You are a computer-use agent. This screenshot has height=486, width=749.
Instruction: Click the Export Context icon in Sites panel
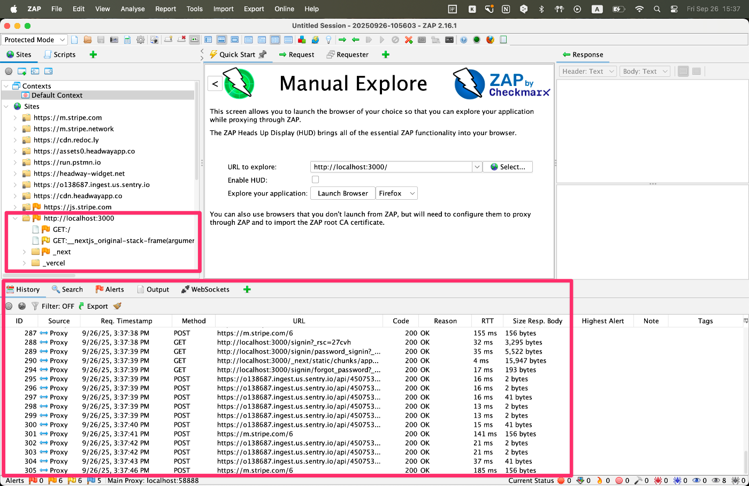pyautogui.click(x=48, y=71)
